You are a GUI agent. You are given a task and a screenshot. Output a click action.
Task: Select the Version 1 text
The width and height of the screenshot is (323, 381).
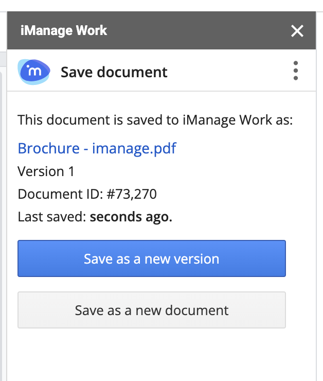pos(46,171)
